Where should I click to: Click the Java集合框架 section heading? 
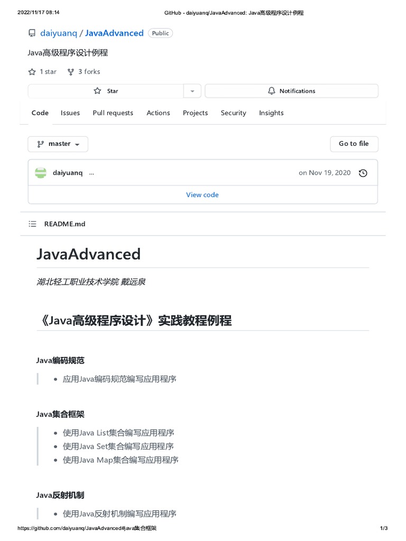(x=60, y=414)
